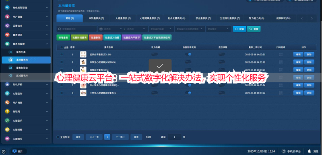This screenshot has height=155, width=322.
Task: Click the power icon in the bottom bar
Action: pos(4,151)
